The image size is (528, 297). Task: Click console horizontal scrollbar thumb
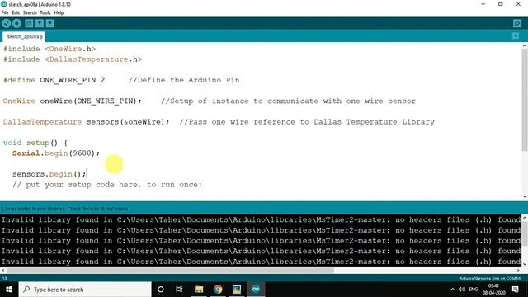point(170,271)
